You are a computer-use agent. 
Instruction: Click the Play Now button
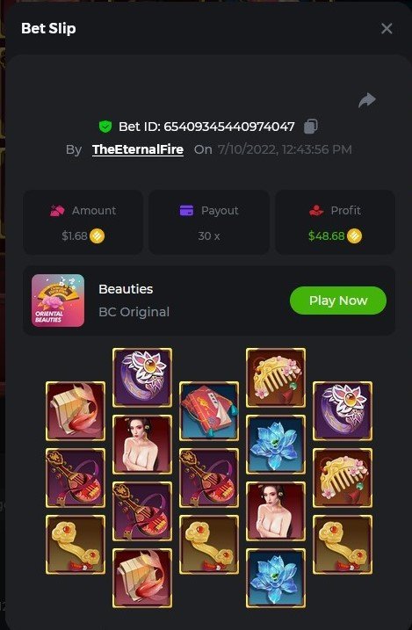pyautogui.click(x=338, y=301)
